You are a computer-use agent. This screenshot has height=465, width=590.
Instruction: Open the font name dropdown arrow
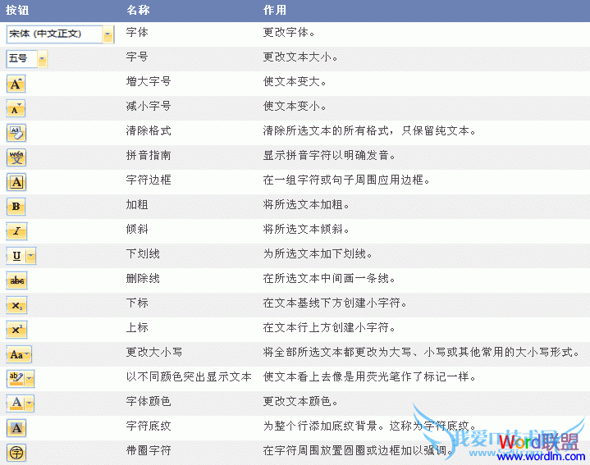point(108,34)
